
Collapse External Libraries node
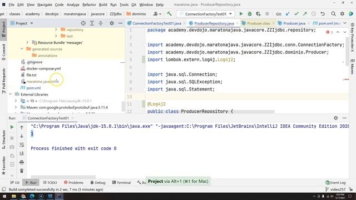[x=11, y=94]
